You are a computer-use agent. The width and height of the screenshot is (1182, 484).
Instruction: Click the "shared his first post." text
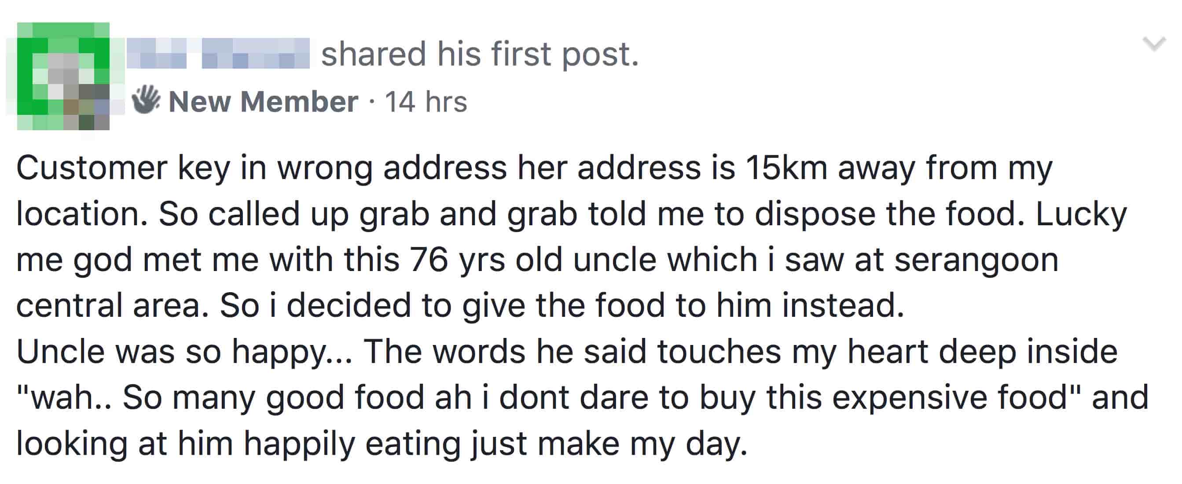click(x=480, y=54)
